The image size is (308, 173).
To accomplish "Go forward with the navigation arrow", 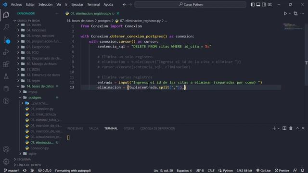I will pyautogui.click(x=130, y=4).
